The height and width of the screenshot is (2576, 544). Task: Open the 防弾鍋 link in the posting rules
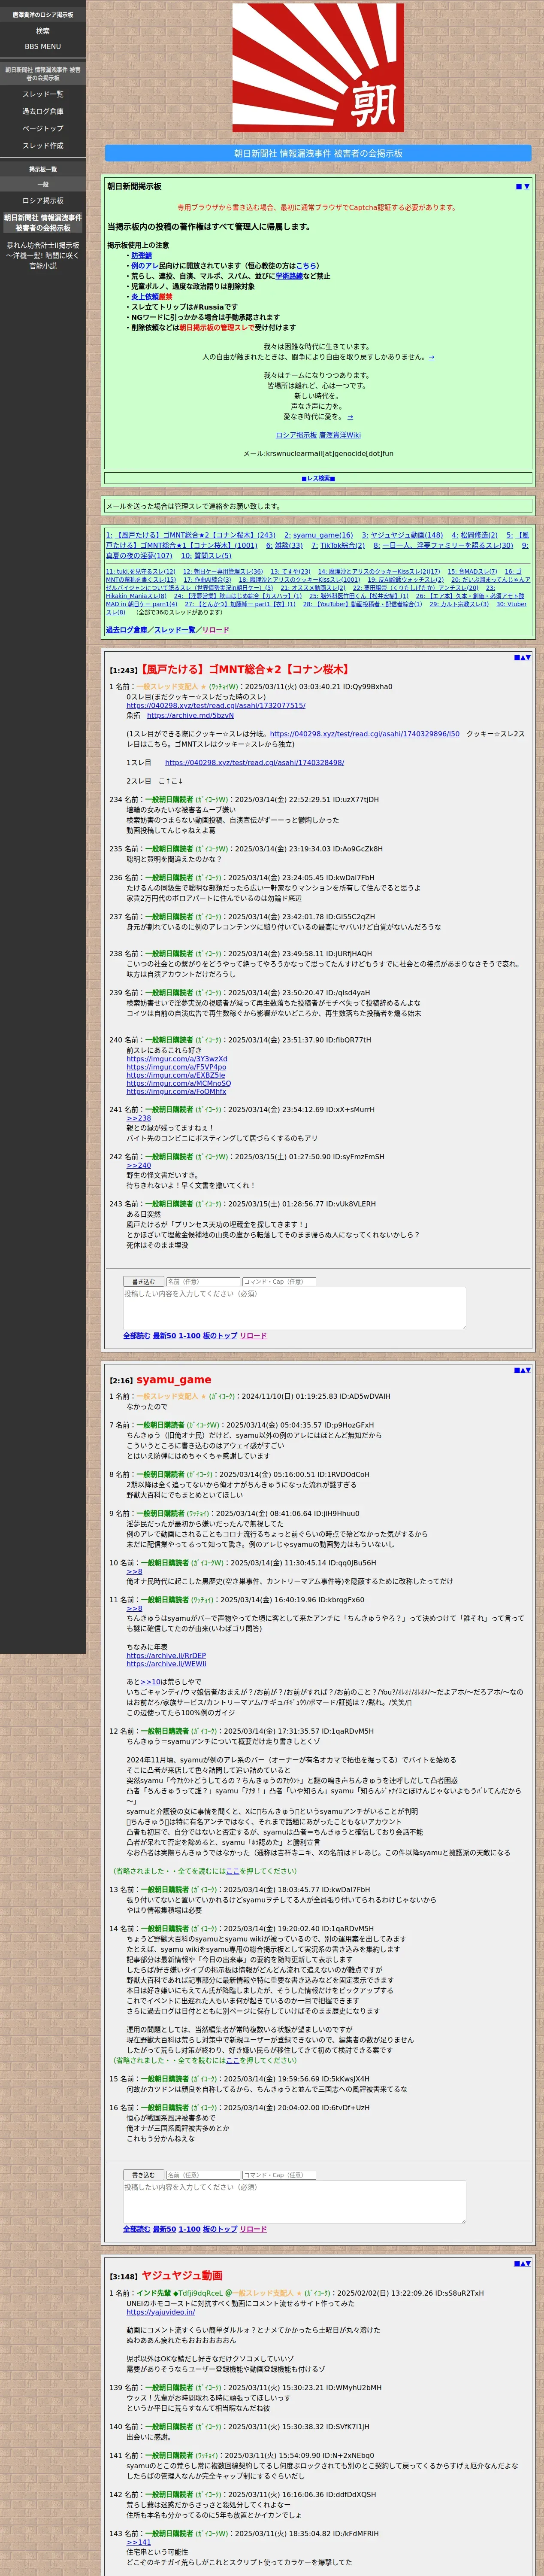[x=141, y=255]
